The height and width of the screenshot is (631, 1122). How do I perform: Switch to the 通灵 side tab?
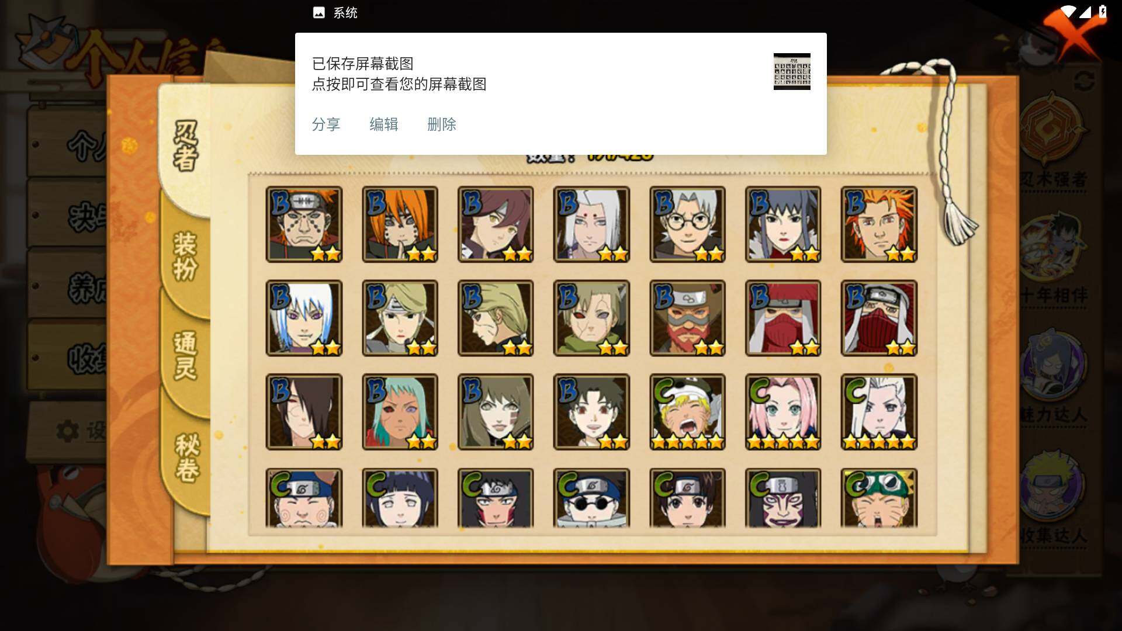(186, 355)
